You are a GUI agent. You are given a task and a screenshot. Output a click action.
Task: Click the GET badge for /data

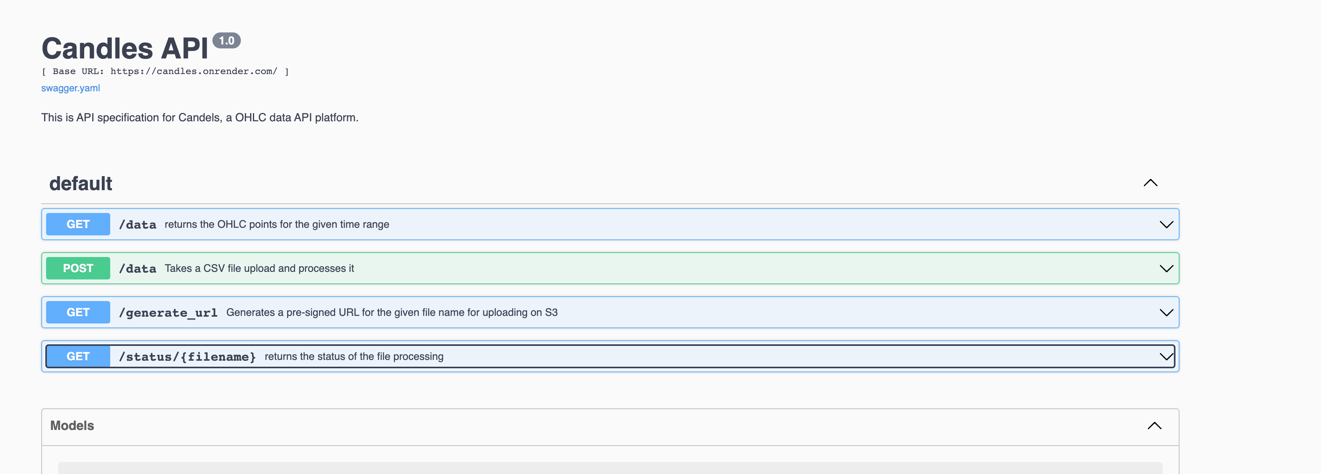tap(78, 225)
